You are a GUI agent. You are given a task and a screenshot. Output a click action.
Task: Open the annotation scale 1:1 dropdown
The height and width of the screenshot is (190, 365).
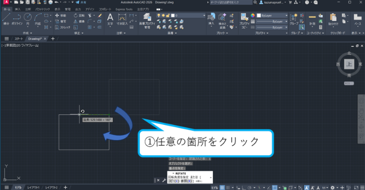tap(325, 187)
